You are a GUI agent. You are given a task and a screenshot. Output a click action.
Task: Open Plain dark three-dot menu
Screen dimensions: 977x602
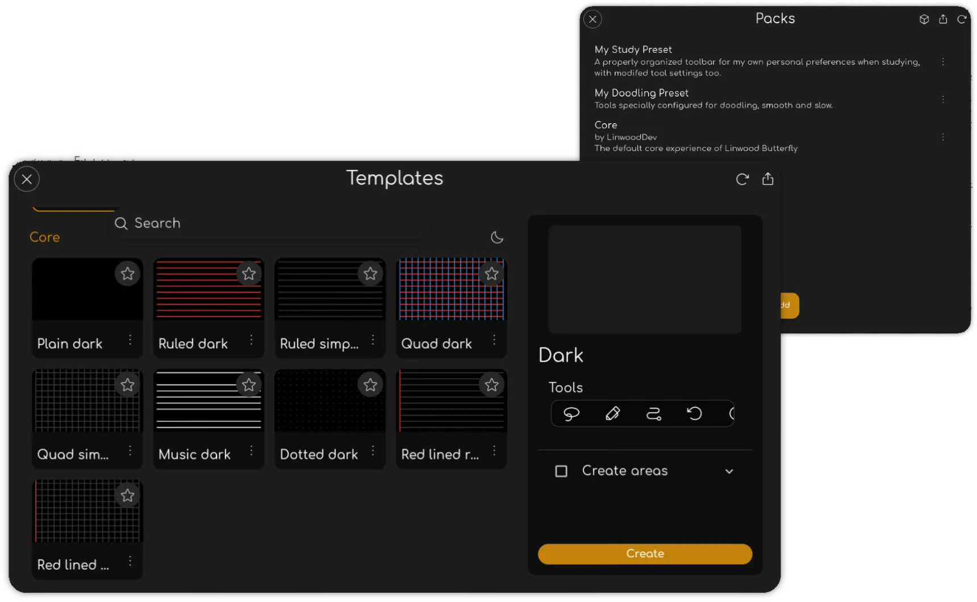130,340
